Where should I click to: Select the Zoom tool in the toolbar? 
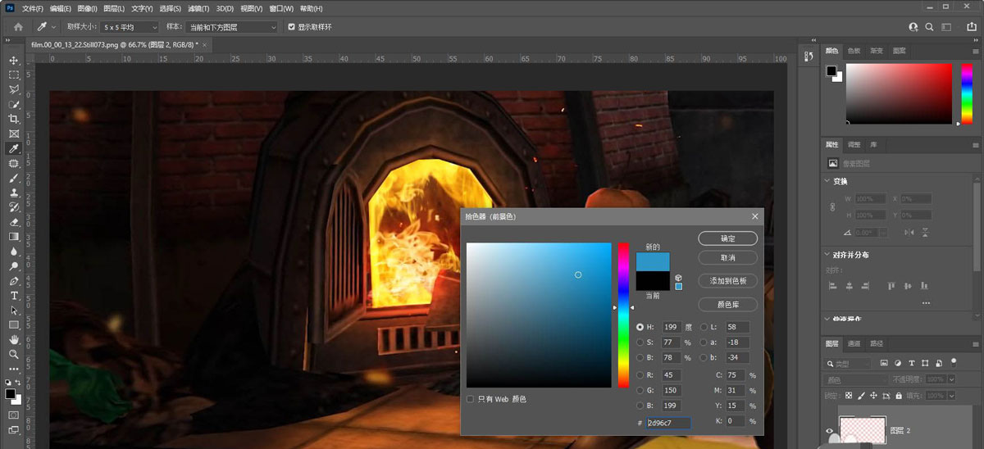click(x=14, y=354)
